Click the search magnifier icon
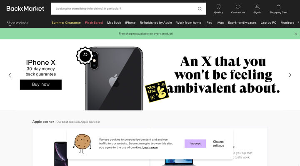 point(200,9)
